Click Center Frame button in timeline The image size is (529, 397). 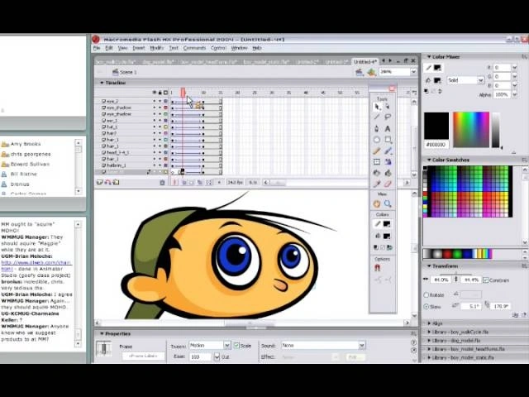click(174, 183)
